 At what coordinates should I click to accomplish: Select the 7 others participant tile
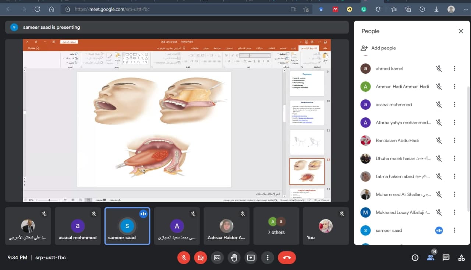tap(276, 226)
